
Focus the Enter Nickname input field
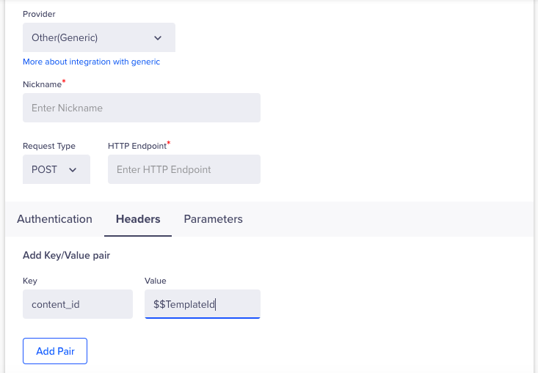click(x=142, y=108)
